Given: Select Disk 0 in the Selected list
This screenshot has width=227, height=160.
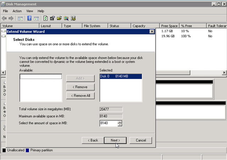Looking at the screenshot, I should [x=121, y=76].
